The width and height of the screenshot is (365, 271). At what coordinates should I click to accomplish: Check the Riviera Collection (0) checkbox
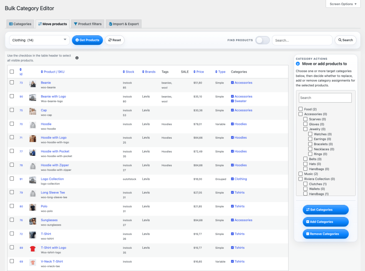300,179
